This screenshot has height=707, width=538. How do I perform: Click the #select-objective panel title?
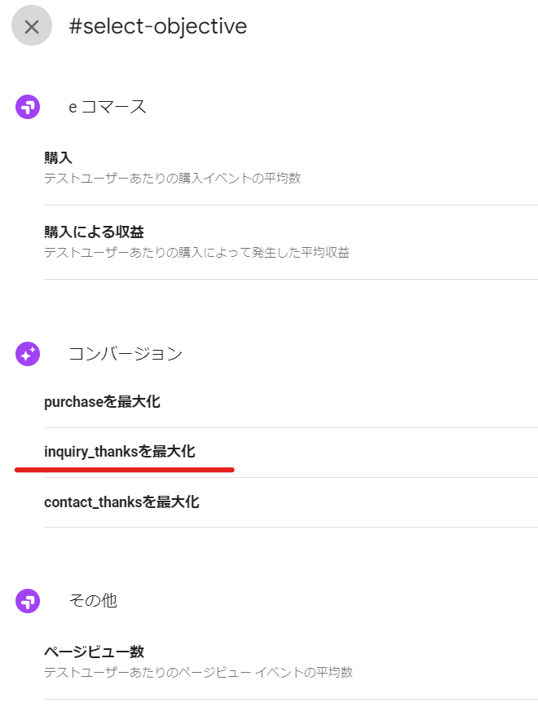click(x=157, y=26)
